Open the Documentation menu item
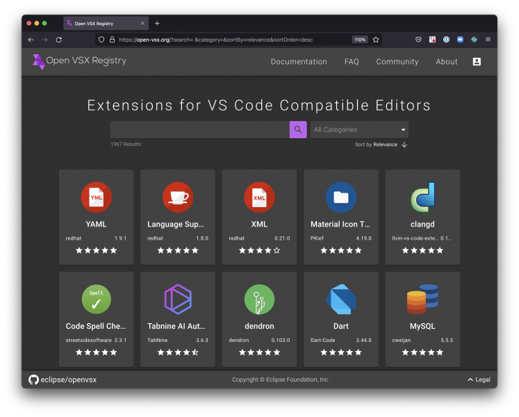The image size is (519, 417). [x=299, y=62]
